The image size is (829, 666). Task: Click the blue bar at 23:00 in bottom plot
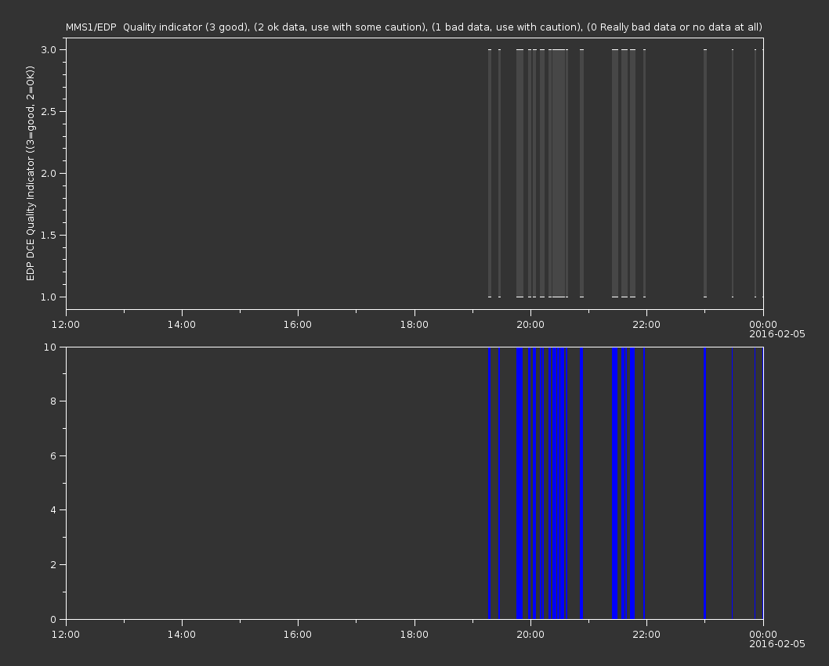[x=704, y=483]
